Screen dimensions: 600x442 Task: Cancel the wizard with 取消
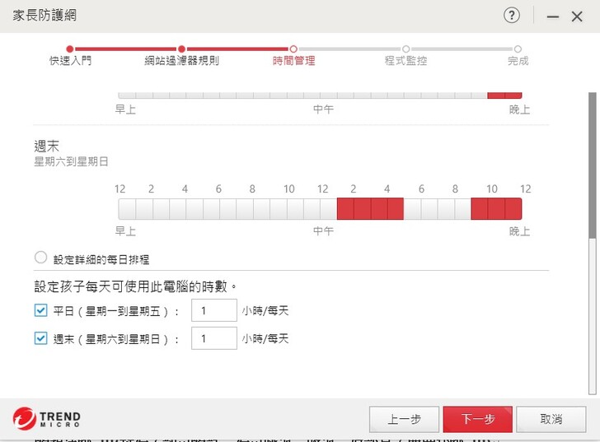click(551, 419)
